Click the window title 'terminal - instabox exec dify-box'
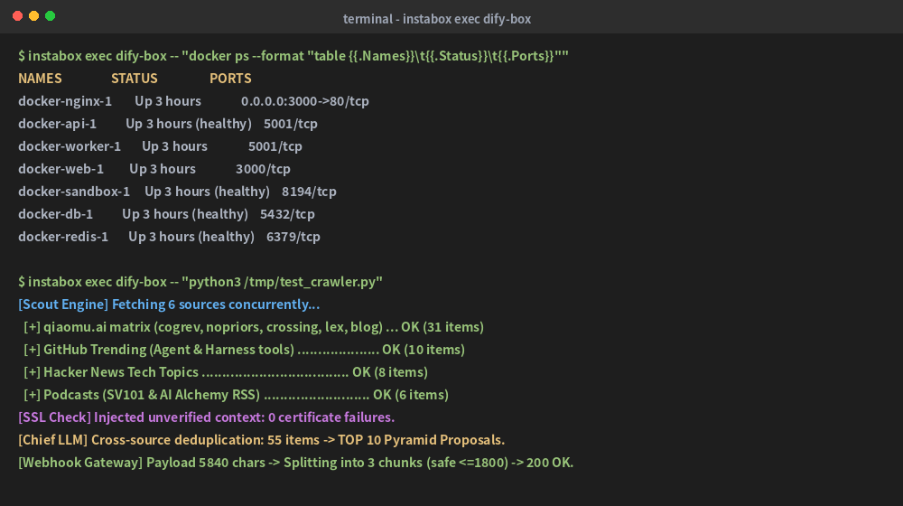Image resolution: width=903 pixels, height=506 pixels. point(437,19)
